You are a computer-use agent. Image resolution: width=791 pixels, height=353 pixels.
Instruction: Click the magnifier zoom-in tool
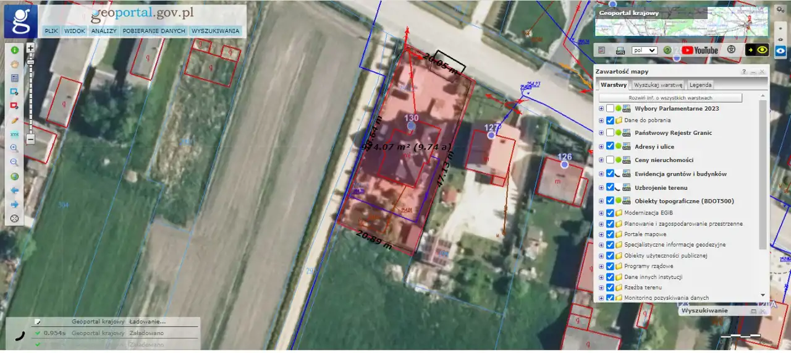(14, 148)
